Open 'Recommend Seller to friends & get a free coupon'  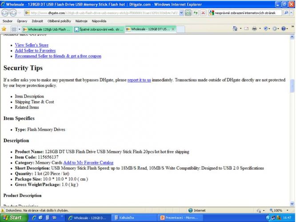click(58, 56)
